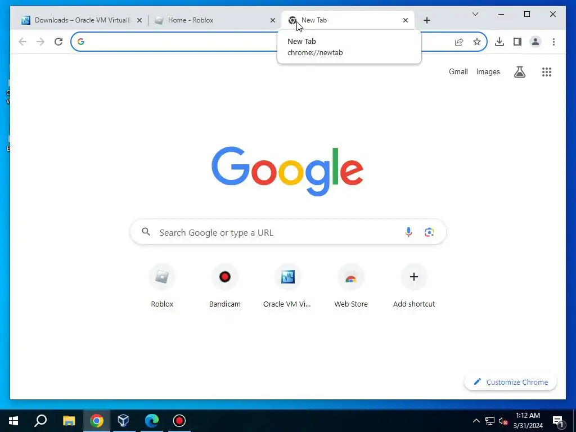Bookmark this tab with the star icon
This screenshot has height=432, width=576.
477,42
